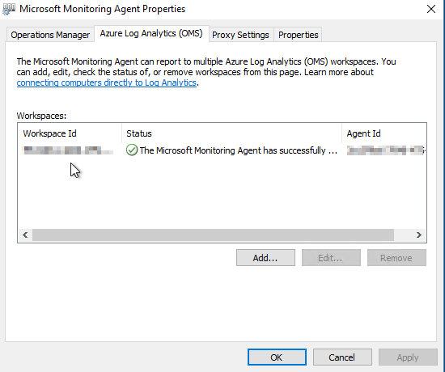Screen dimensions: 445x372
Task: Confirm with the OK button
Action: (277, 357)
